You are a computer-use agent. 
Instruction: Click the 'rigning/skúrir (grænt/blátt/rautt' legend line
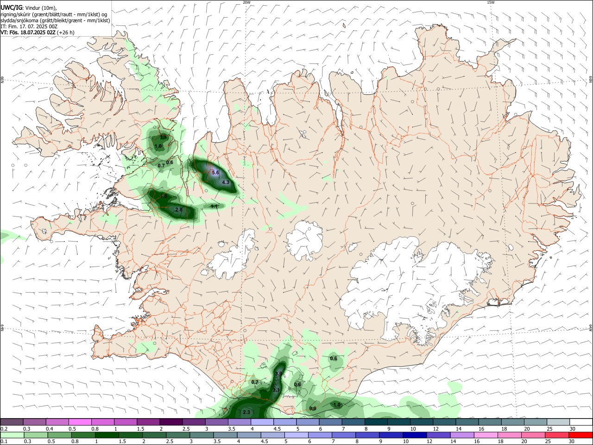pos(53,14)
